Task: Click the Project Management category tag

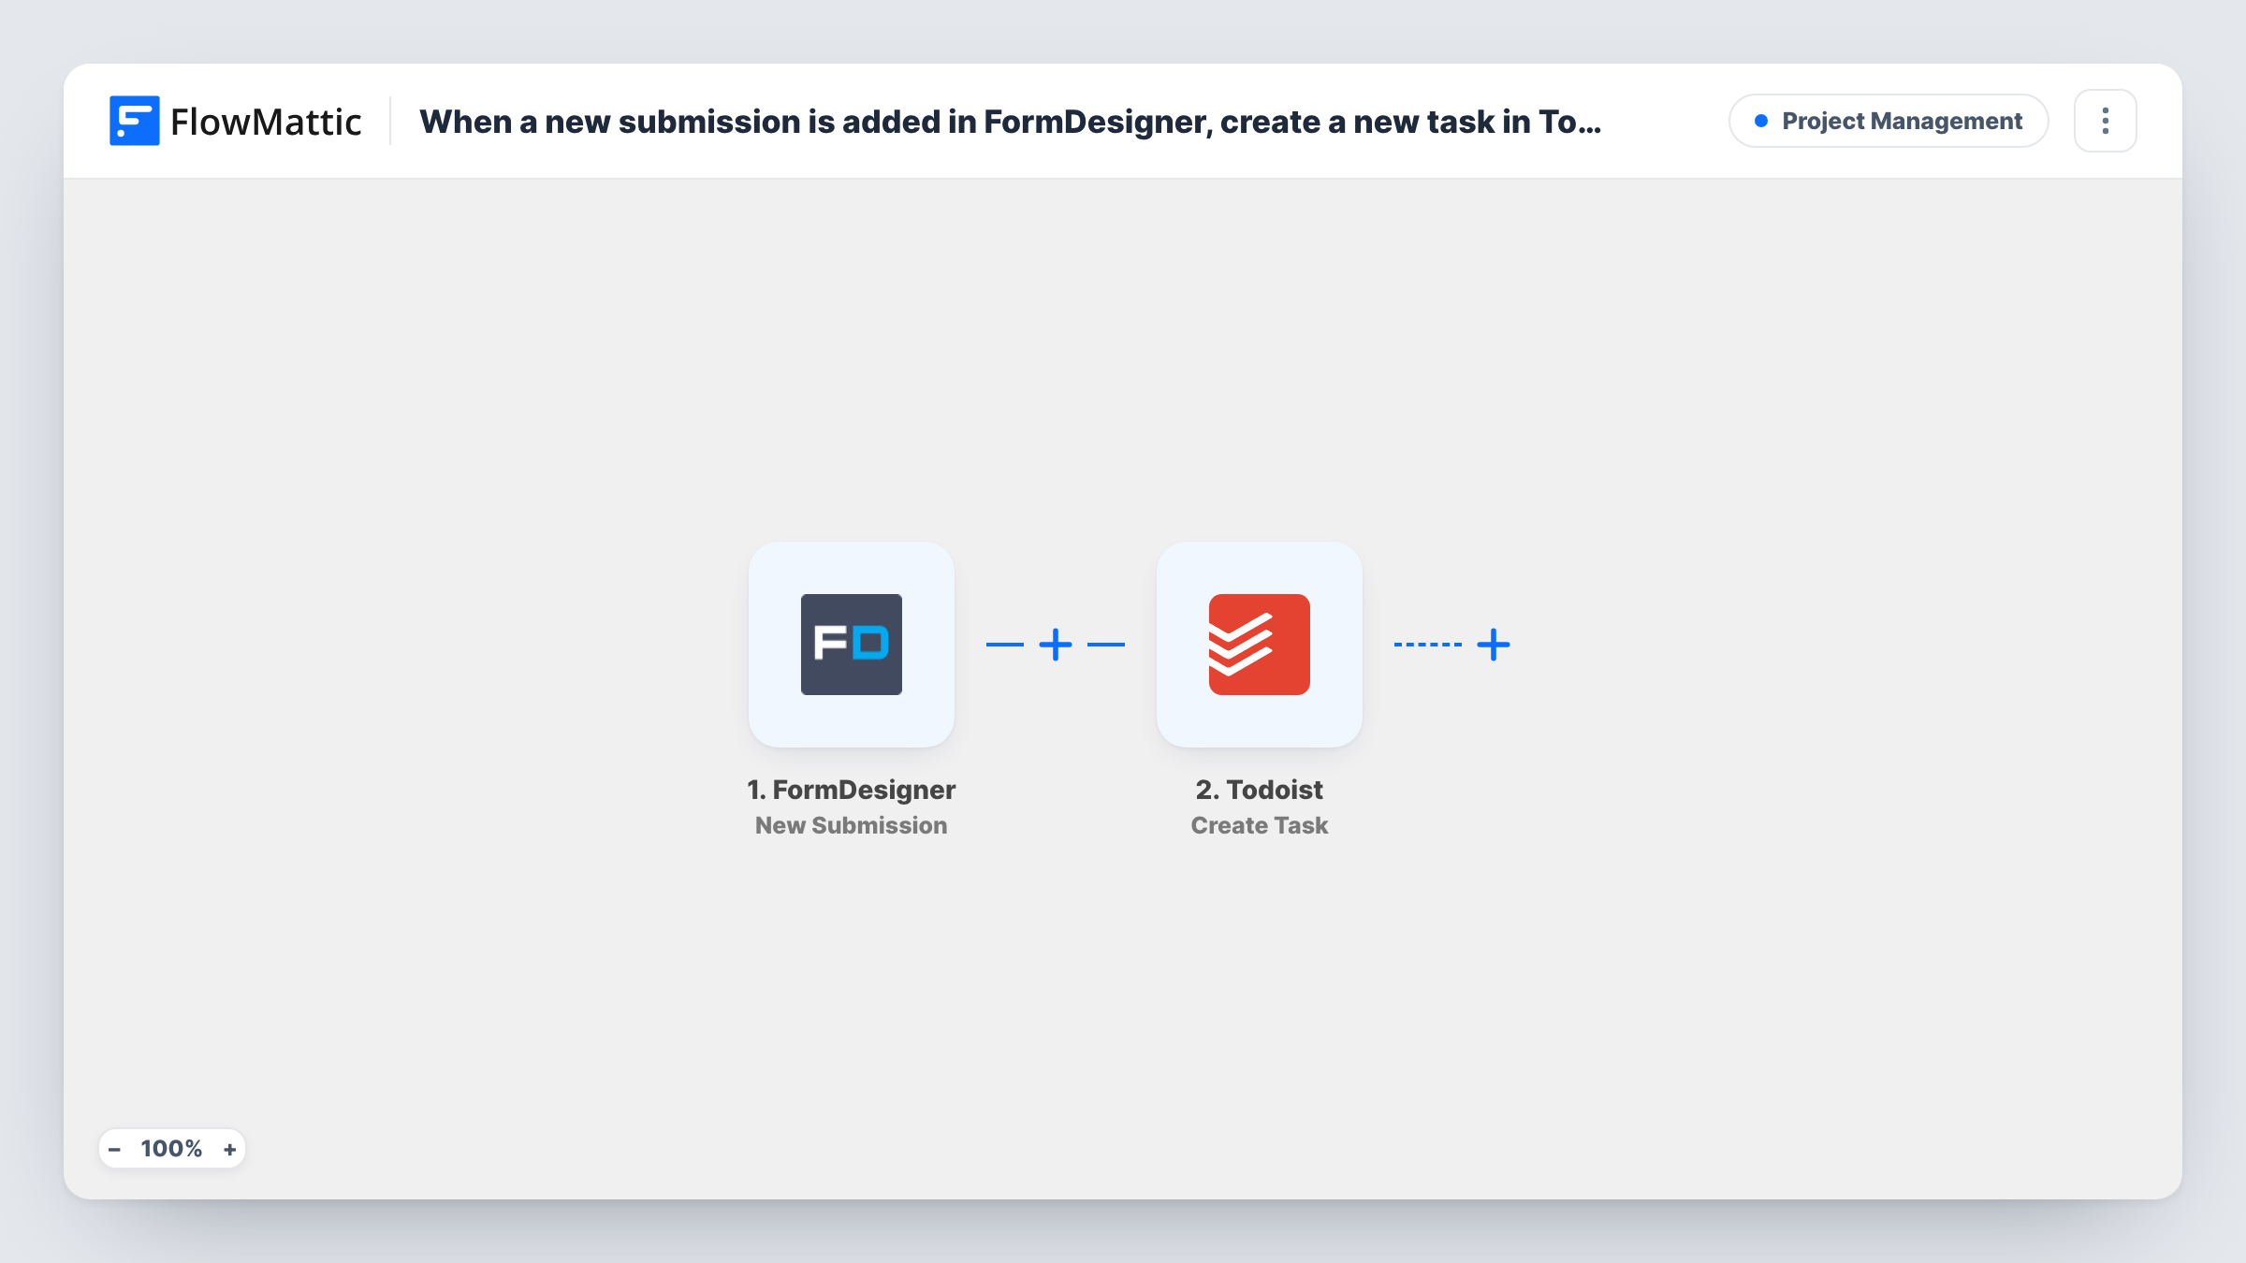Action: [1889, 121]
